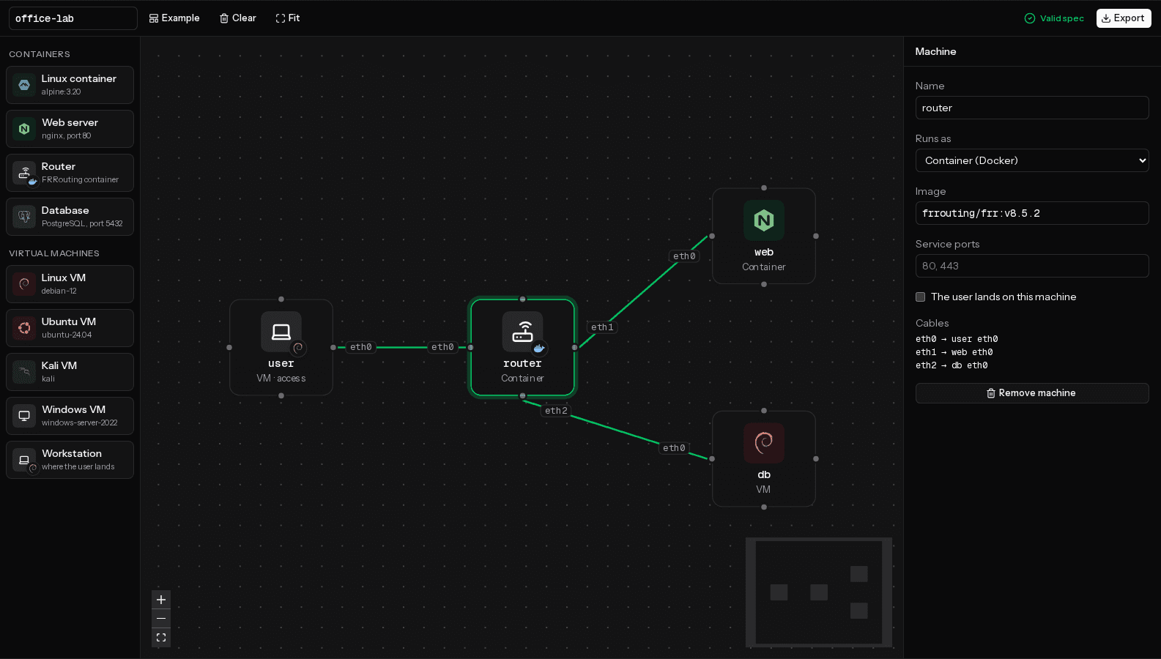1161x659 pixels.
Task: Click the zoom in plus control
Action: (161, 600)
